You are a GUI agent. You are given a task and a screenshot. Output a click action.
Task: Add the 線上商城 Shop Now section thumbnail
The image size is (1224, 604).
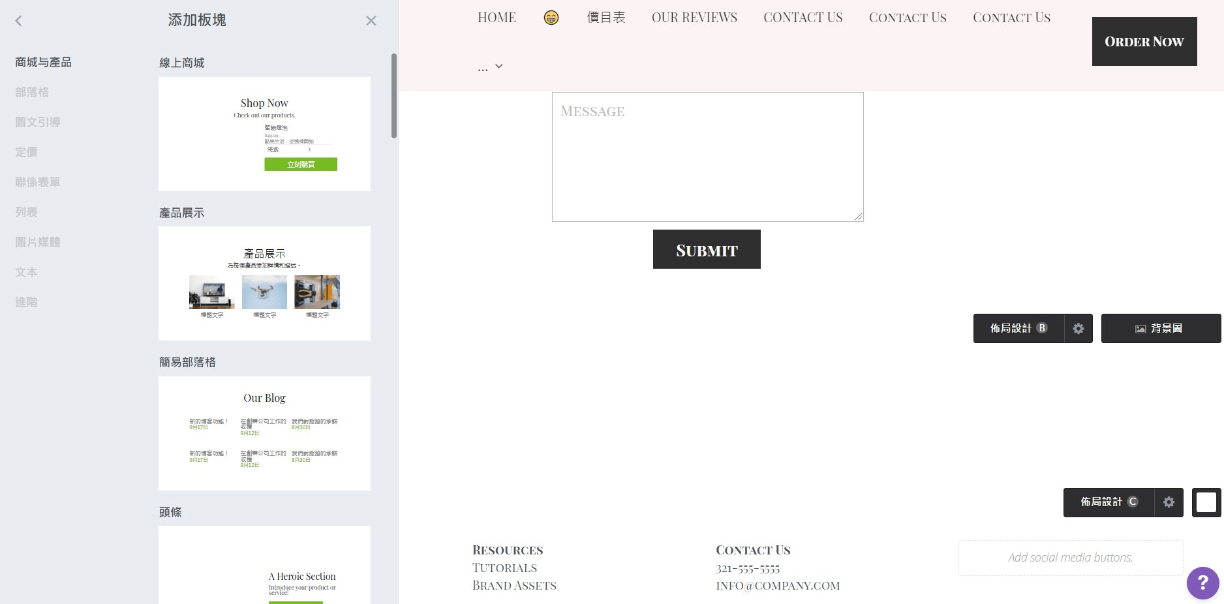264,134
